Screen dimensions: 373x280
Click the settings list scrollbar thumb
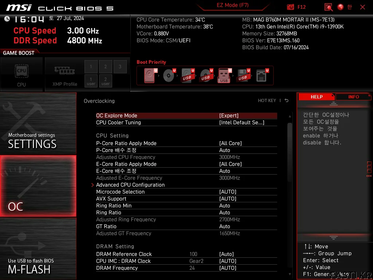(290, 152)
